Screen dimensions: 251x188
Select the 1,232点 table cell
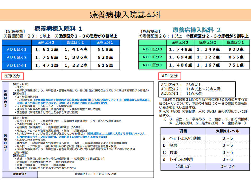(x=76, y=66)
